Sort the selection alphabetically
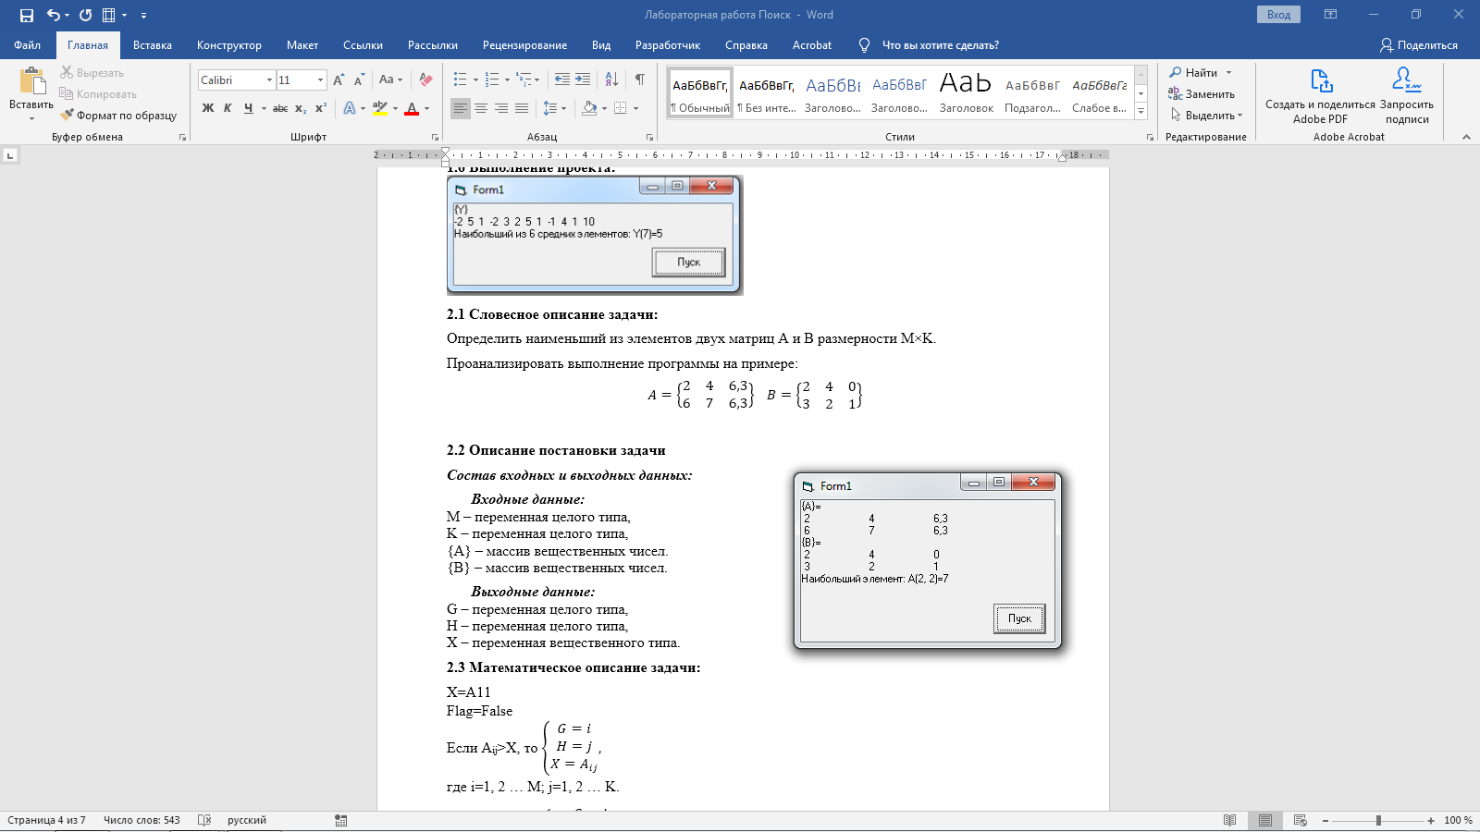The width and height of the screenshot is (1480, 832). coord(611,80)
